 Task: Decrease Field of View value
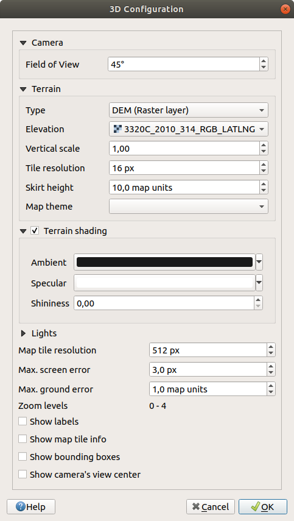point(264,68)
